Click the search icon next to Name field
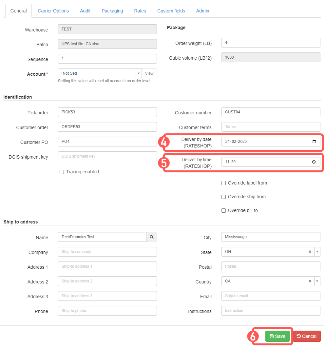The image size is (326, 348). coord(152,237)
